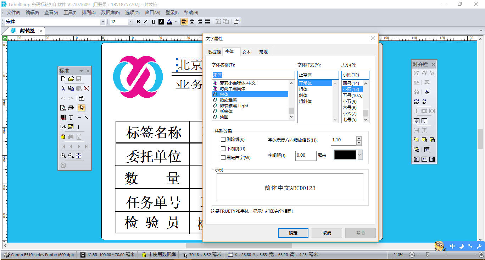The width and height of the screenshot is (485, 260).
Task: Toggle Bold in formatting toolbar
Action: (138, 22)
